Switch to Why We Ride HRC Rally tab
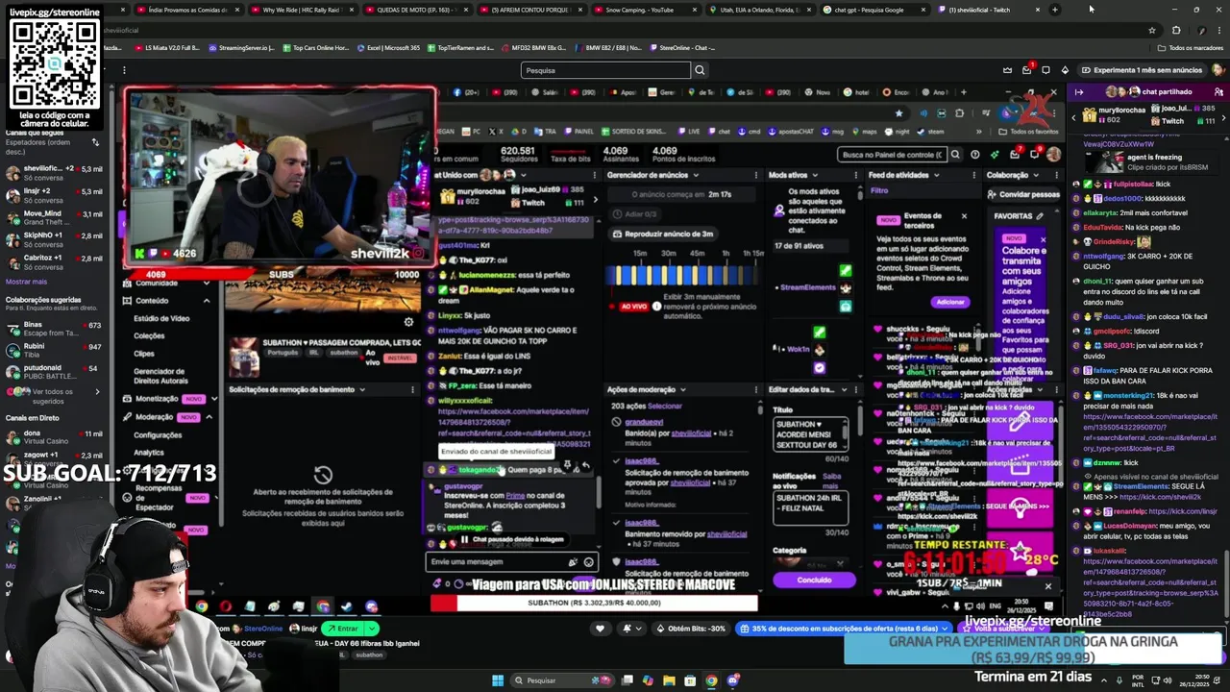 coord(301,10)
